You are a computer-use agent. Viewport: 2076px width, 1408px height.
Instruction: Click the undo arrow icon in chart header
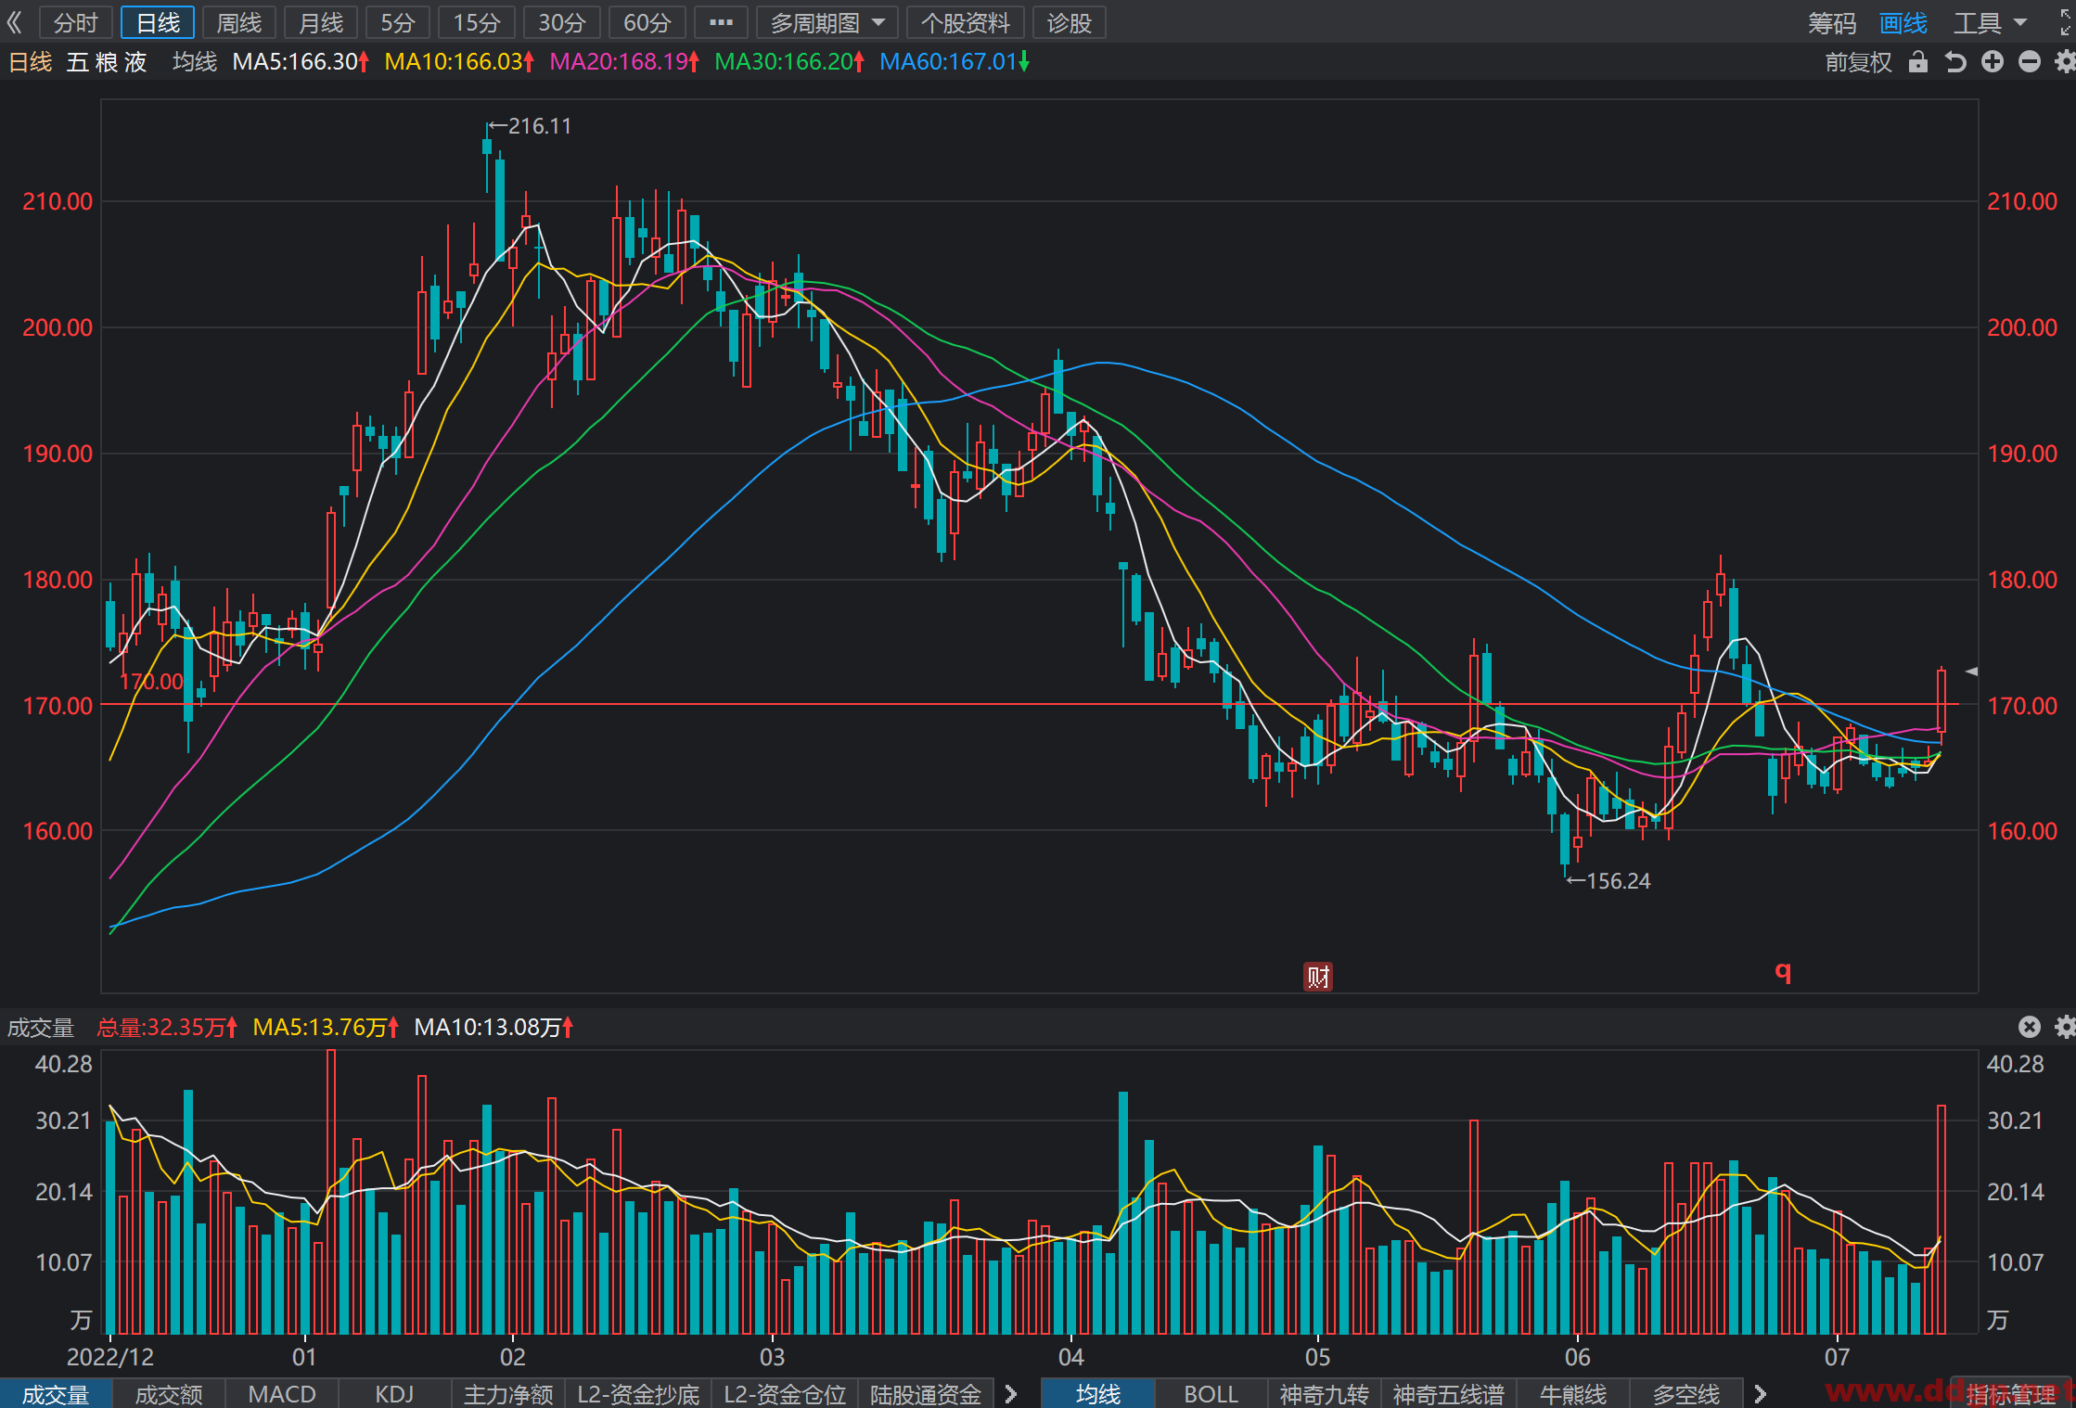click(1954, 62)
